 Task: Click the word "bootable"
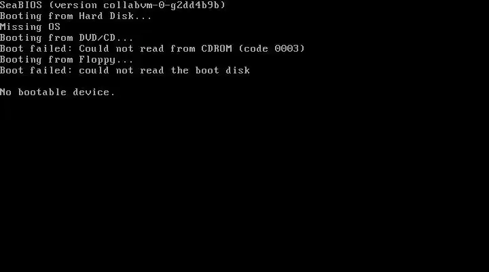tap(42, 92)
